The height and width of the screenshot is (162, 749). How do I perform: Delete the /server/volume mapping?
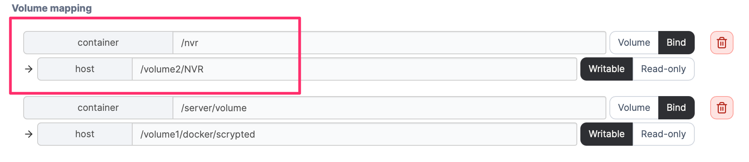tap(721, 108)
